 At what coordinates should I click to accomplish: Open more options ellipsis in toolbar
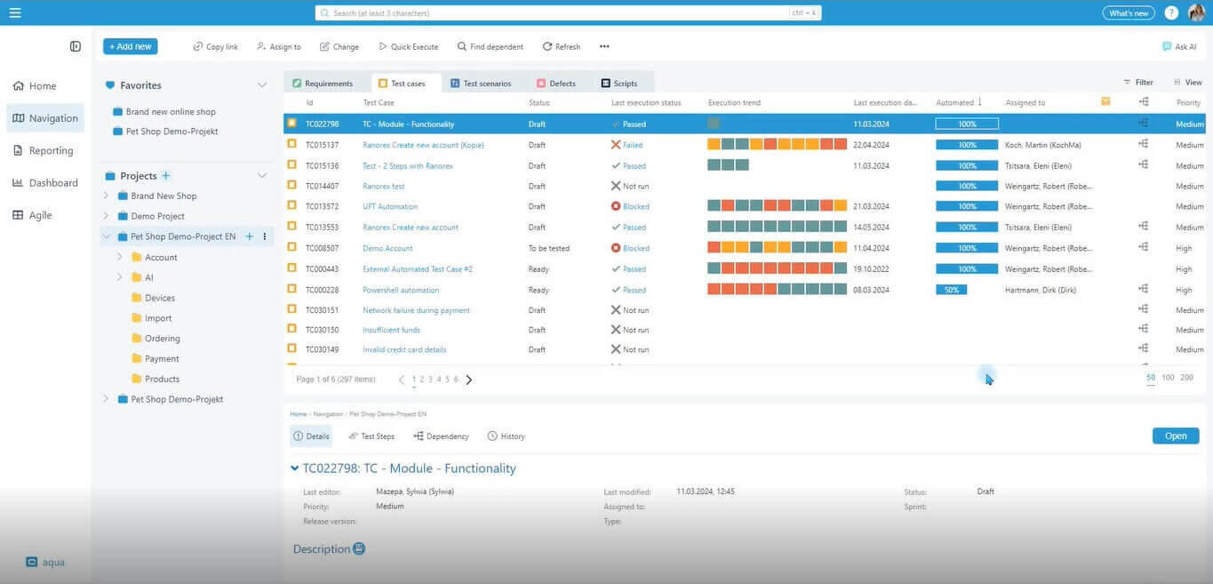(x=604, y=46)
